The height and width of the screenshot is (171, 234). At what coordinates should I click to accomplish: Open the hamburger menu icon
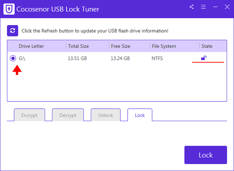point(203,7)
